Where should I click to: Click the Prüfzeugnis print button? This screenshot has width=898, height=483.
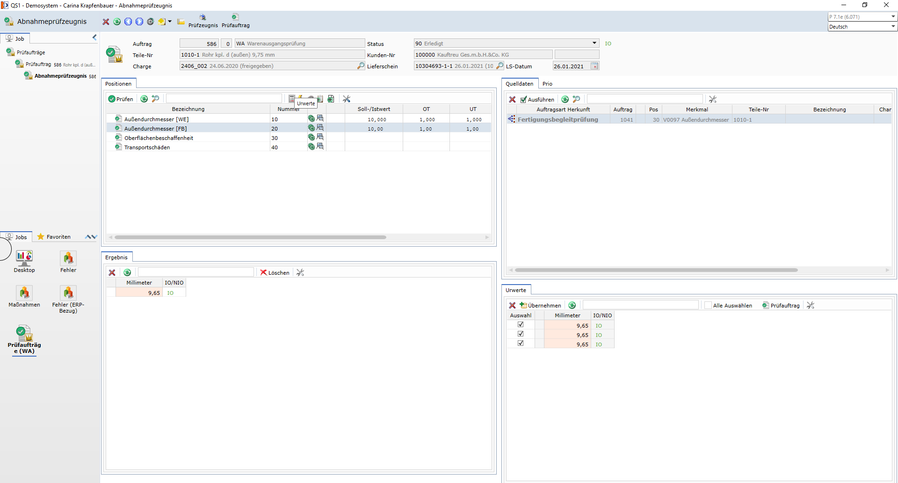pos(203,21)
